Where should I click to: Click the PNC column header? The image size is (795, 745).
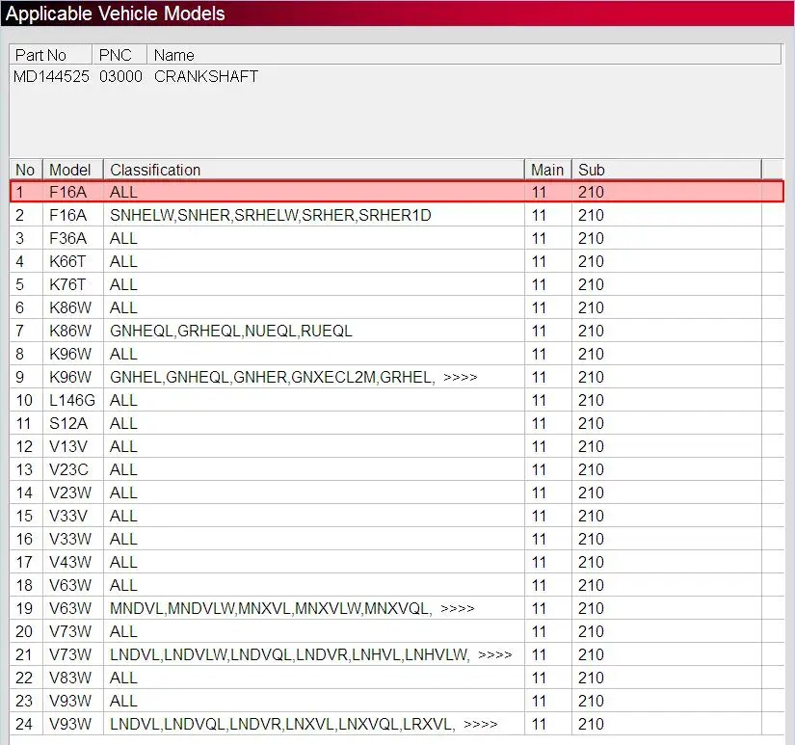[x=119, y=55]
